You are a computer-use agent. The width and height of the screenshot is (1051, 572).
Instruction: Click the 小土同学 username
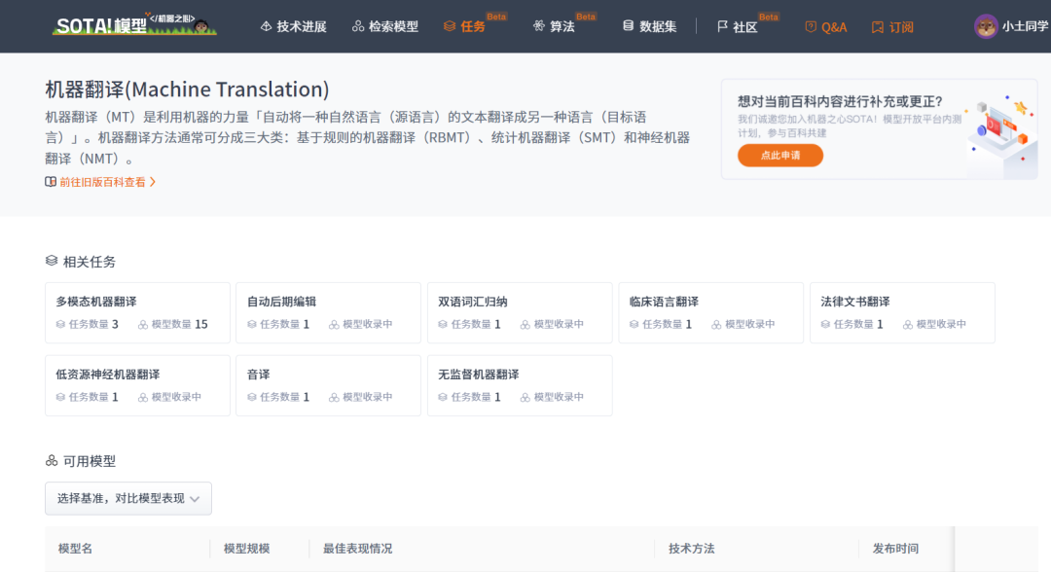pos(1025,26)
